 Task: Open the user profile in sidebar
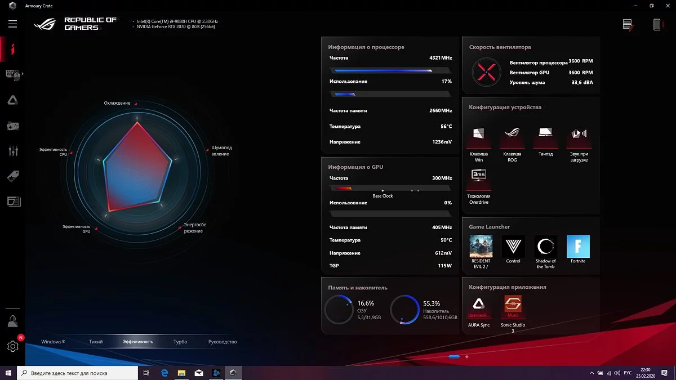(12, 321)
